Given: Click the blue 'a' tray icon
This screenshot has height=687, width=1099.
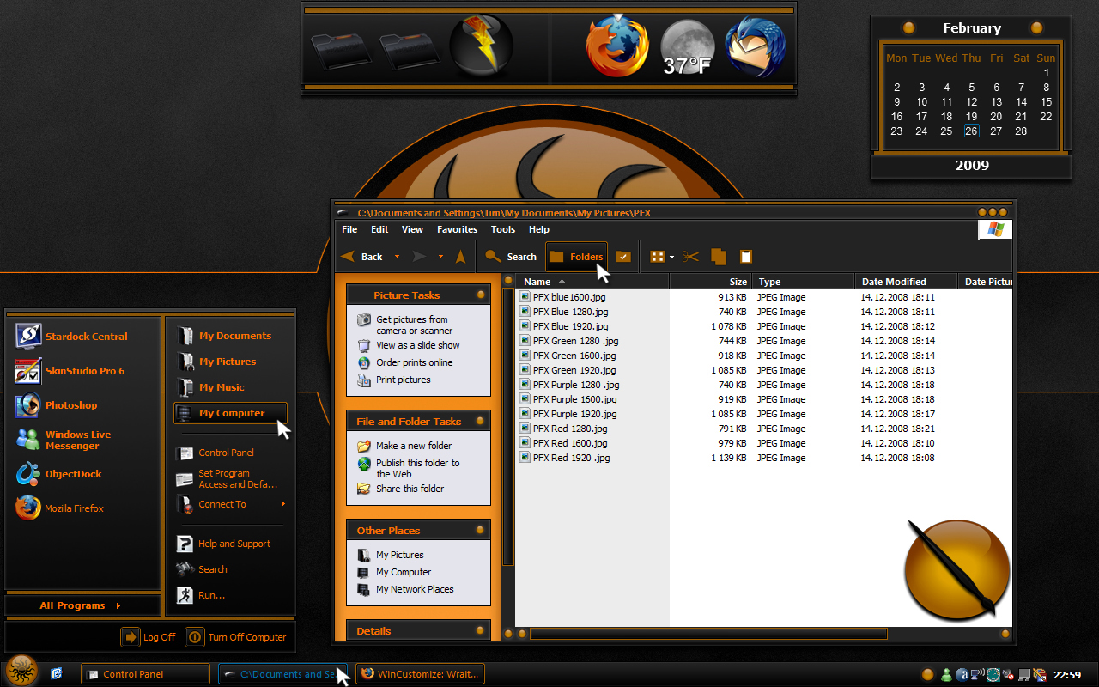Looking at the screenshot, I should (x=962, y=675).
